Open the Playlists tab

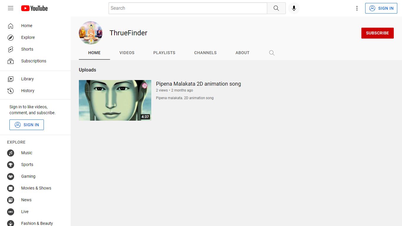[164, 53]
